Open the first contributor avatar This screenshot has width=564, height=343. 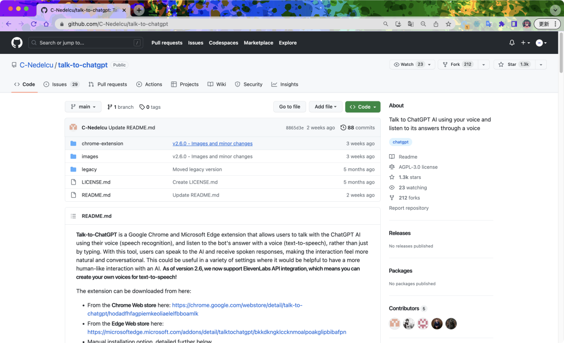pyautogui.click(x=395, y=324)
